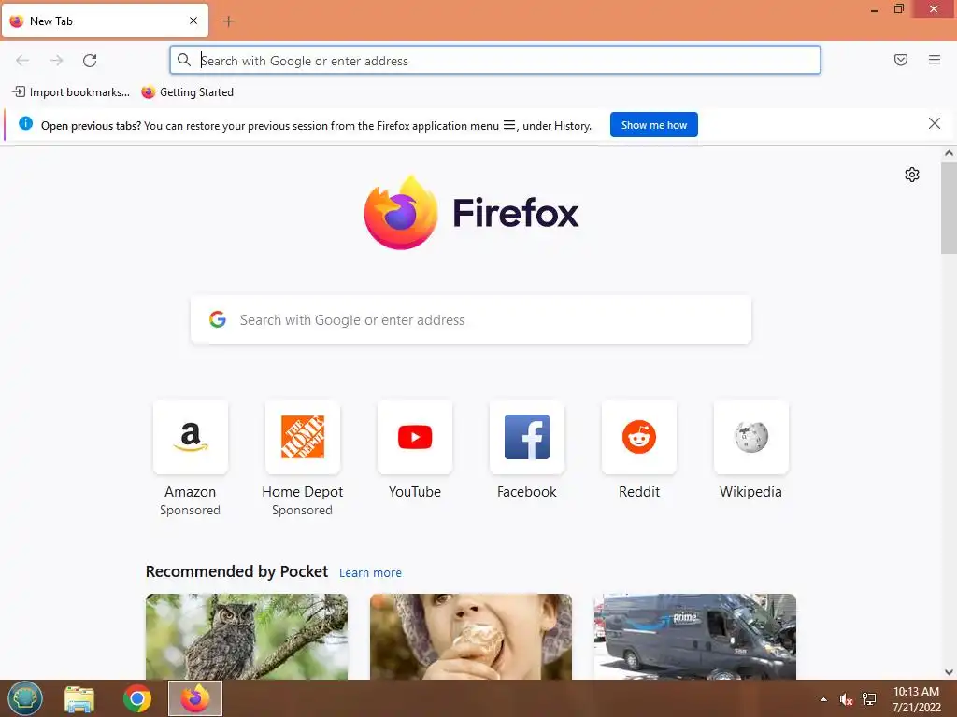
Task: Click the address bar search field
Action: click(495, 61)
